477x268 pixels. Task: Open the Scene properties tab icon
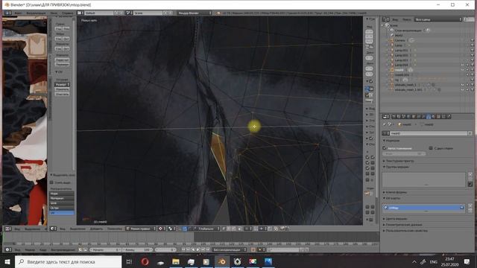[404, 116]
